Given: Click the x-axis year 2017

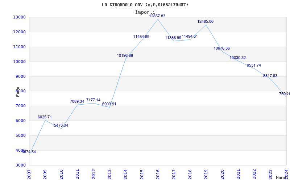Looking at the screenshot, I should (x=174, y=174).
